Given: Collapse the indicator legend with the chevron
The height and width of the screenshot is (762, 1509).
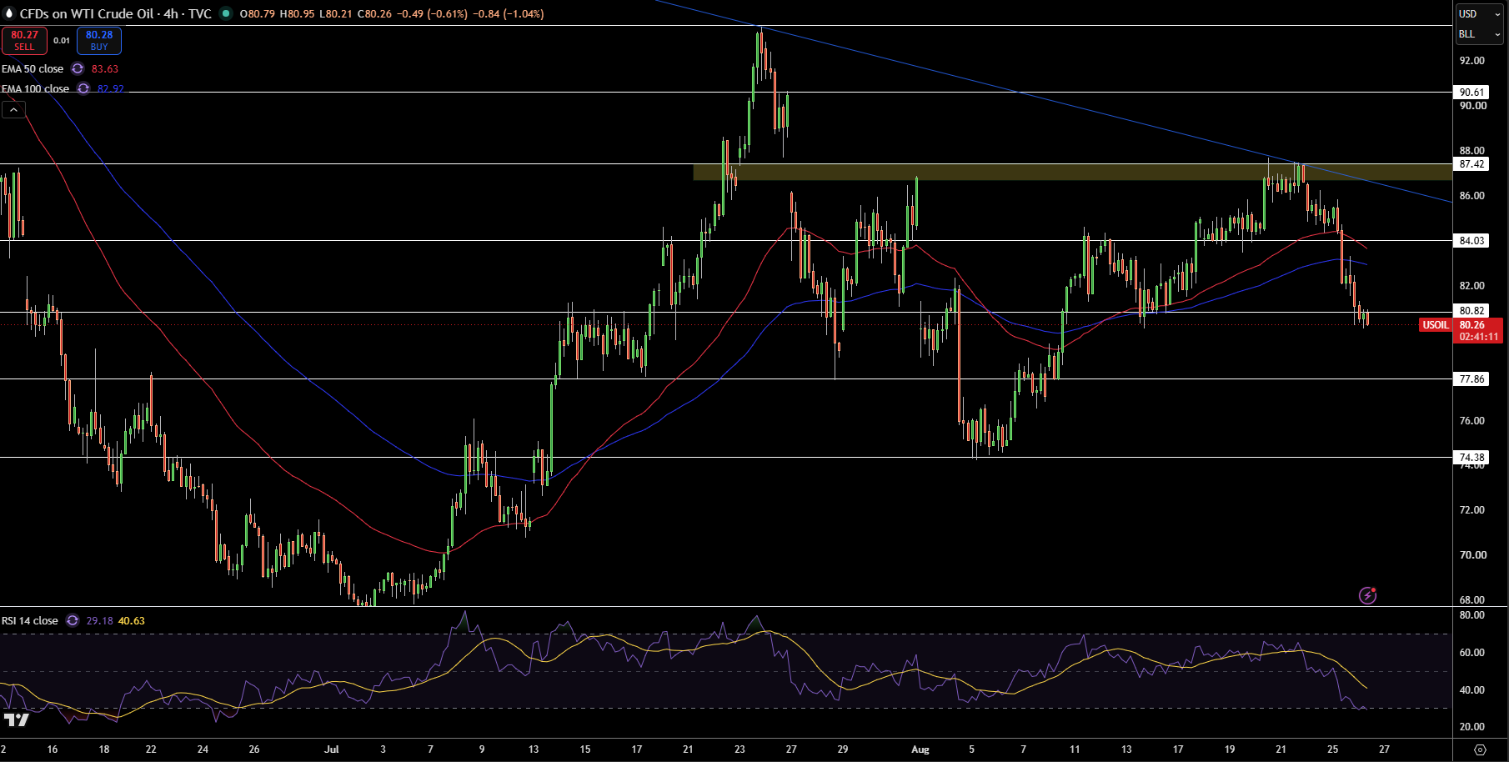Looking at the screenshot, I should (13, 110).
